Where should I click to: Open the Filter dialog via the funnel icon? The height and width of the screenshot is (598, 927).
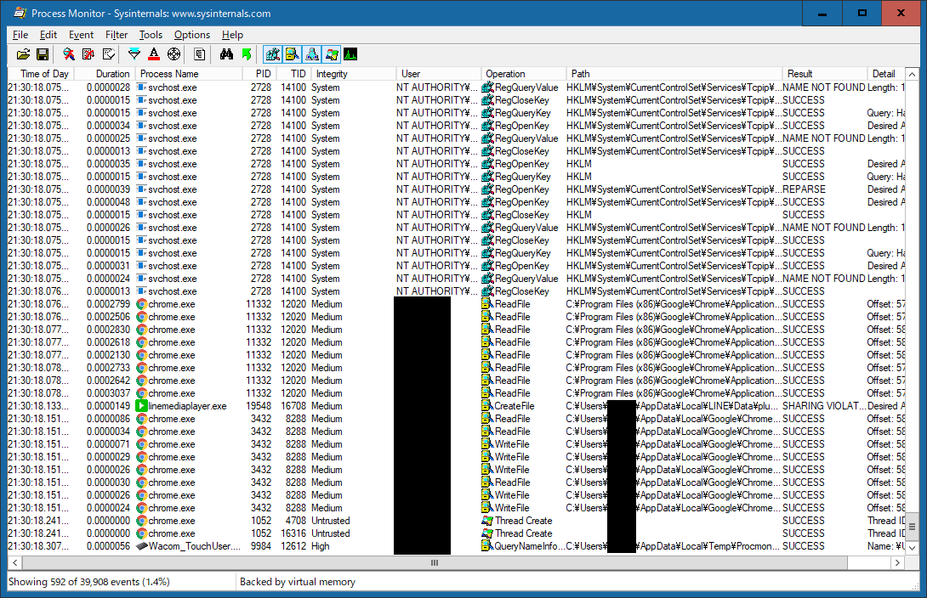(x=134, y=55)
